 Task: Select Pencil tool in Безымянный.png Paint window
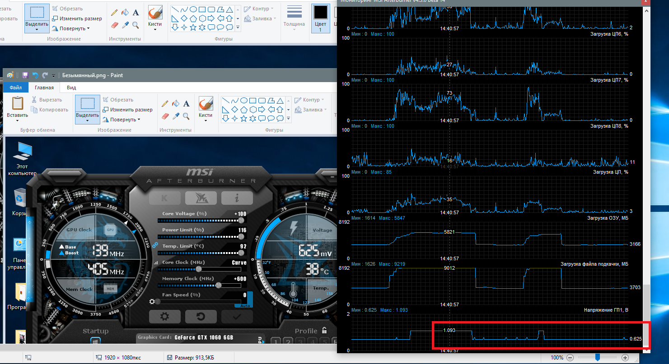coord(165,104)
